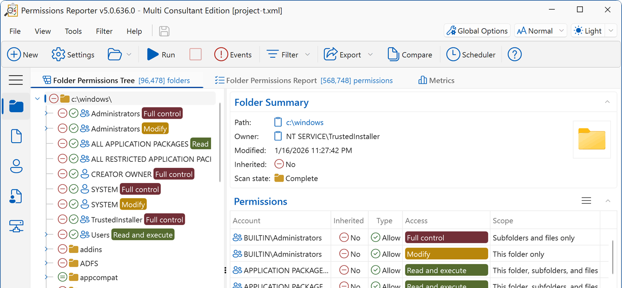Viewport: 622px width, 288px height.
Task: Click the addins folder icon in tree
Action: click(74, 249)
